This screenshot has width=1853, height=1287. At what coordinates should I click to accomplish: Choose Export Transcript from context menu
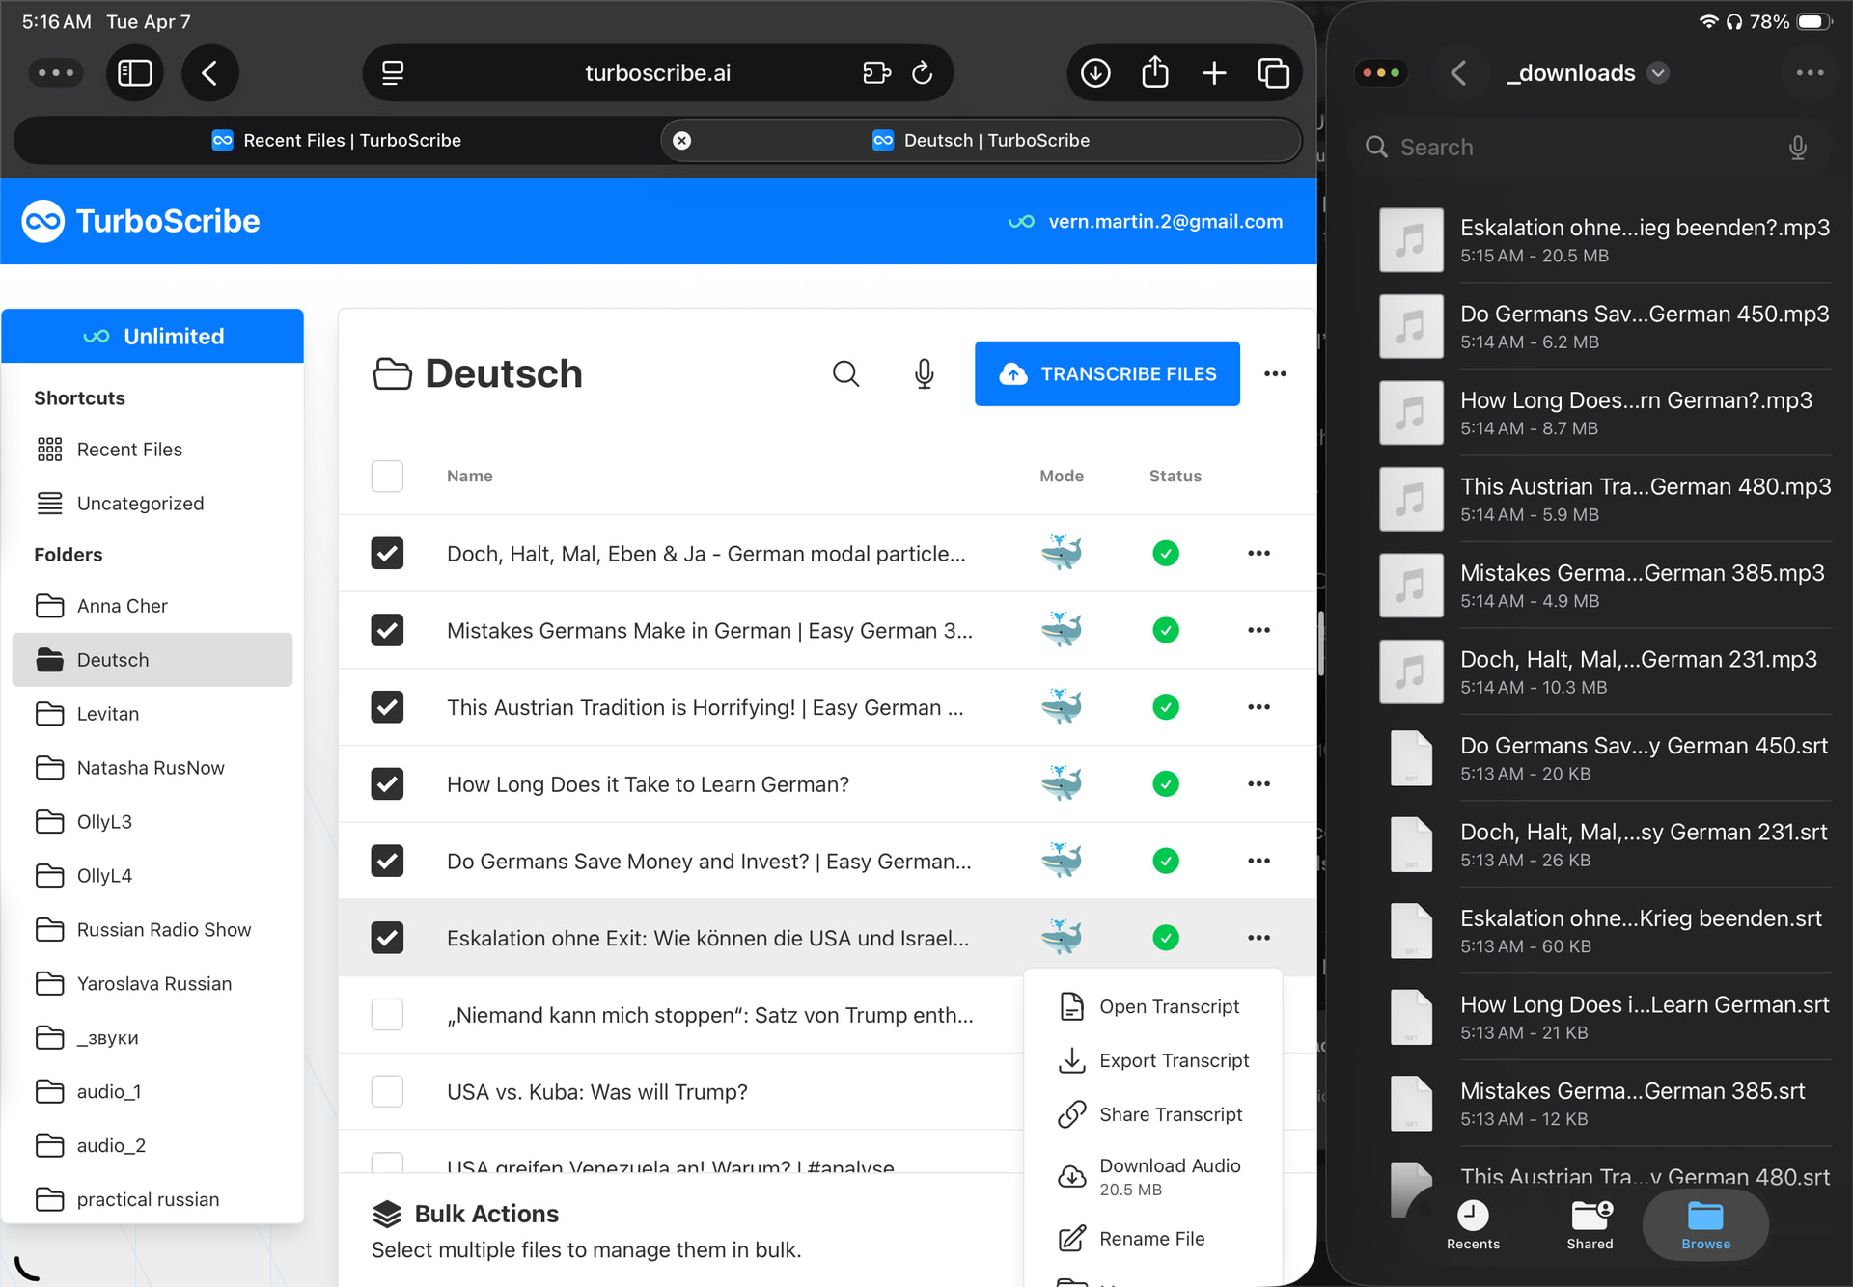(x=1174, y=1060)
